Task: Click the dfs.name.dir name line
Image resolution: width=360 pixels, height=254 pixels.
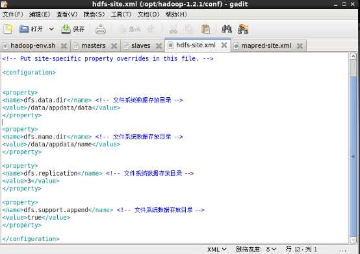Action: (x=92, y=137)
